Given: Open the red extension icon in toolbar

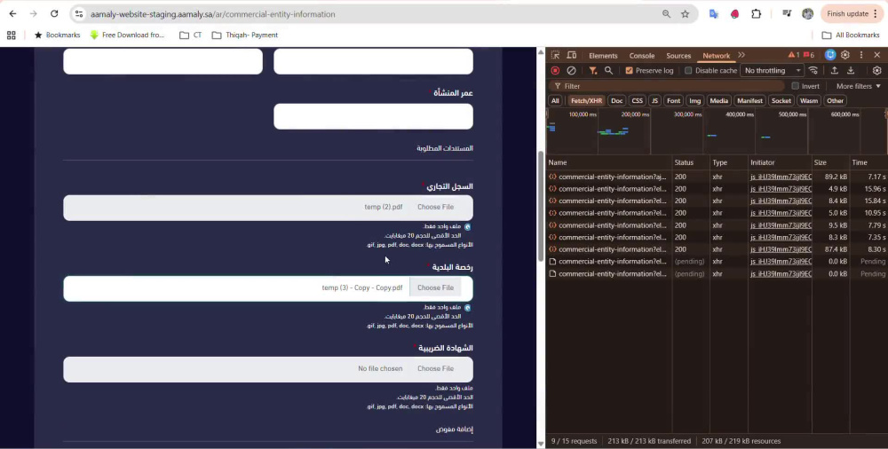Looking at the screenshot, I should point(734,14).
